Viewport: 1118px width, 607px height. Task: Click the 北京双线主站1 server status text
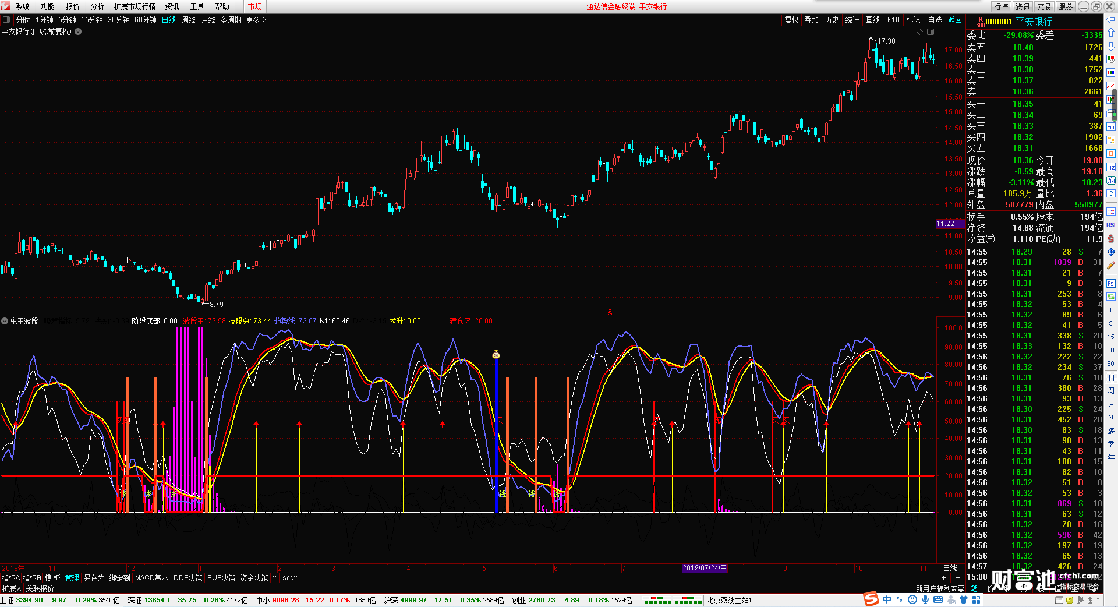(729, 600)
